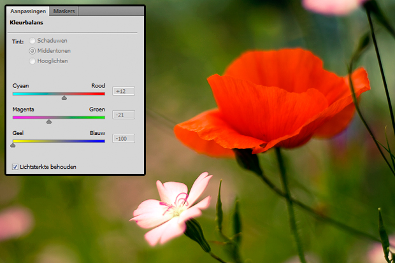The width and height of the screenshot is (395, 263).
Task: Switch to the Maskers tab
Action: click(x=64, y=11)
